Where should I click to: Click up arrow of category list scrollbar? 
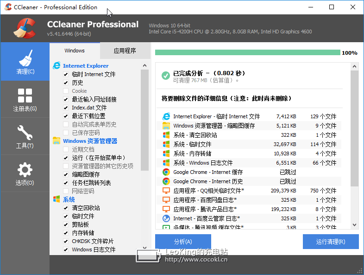(x=144, y=65)
